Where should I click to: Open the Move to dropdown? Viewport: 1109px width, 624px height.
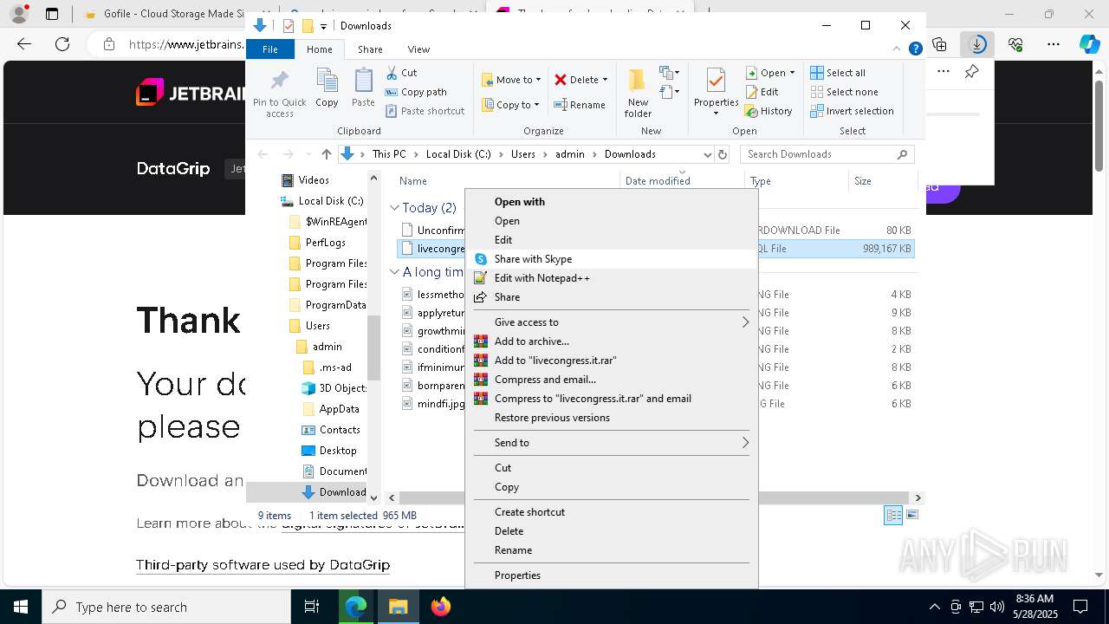coord(511,80)
